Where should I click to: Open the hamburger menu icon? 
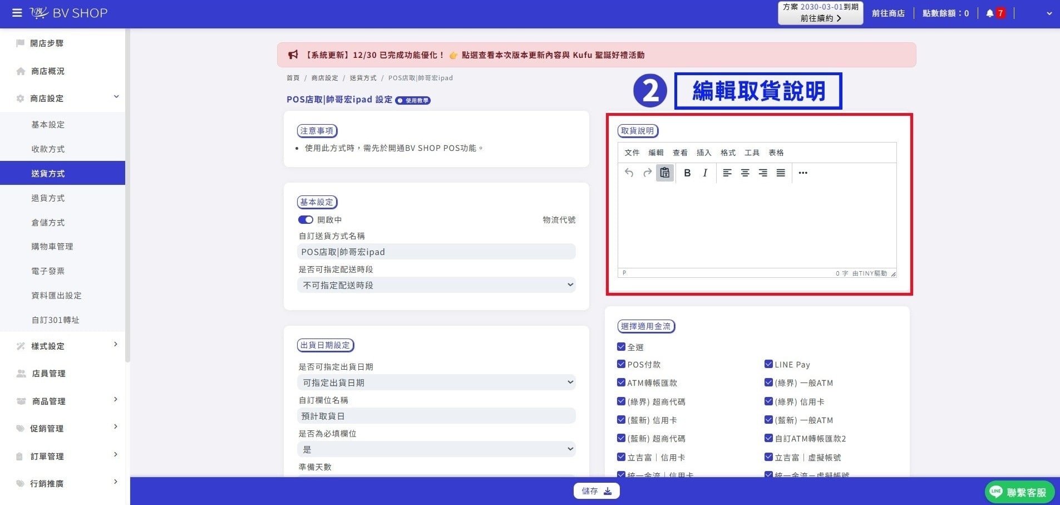(x=17, y=13)
